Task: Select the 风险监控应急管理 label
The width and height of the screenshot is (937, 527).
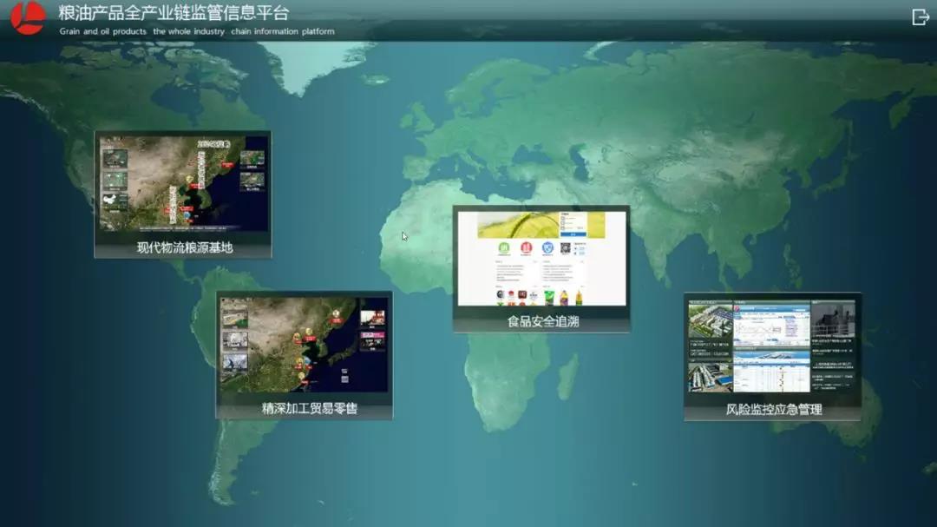Action: (774, 410)
